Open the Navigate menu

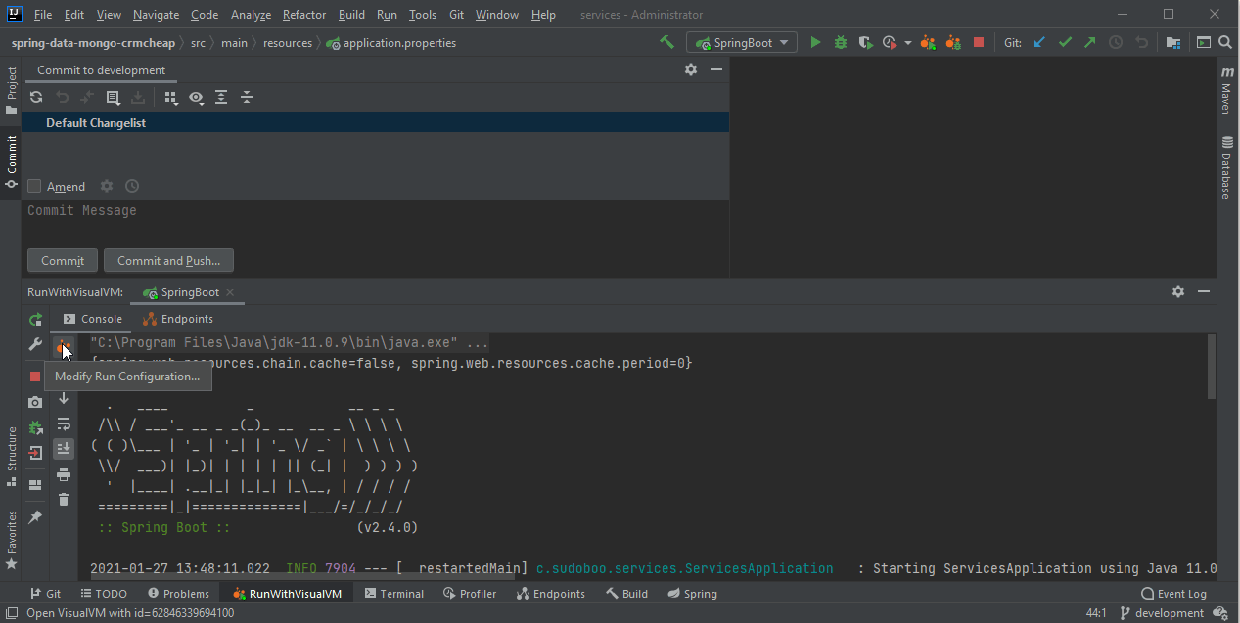pyautogui.click(x=157, y=15)
